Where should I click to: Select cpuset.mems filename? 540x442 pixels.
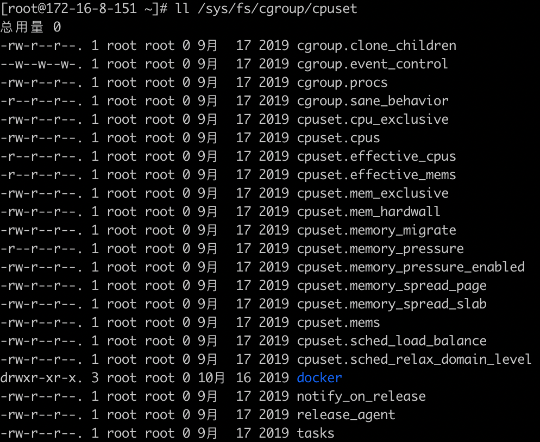tap(338, 323)
